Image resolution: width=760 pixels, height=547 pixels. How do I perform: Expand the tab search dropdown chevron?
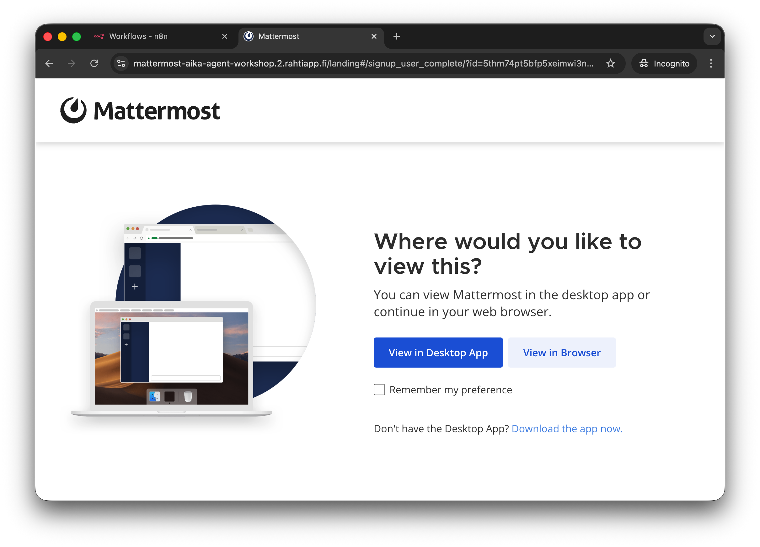(x=712, y=36)
